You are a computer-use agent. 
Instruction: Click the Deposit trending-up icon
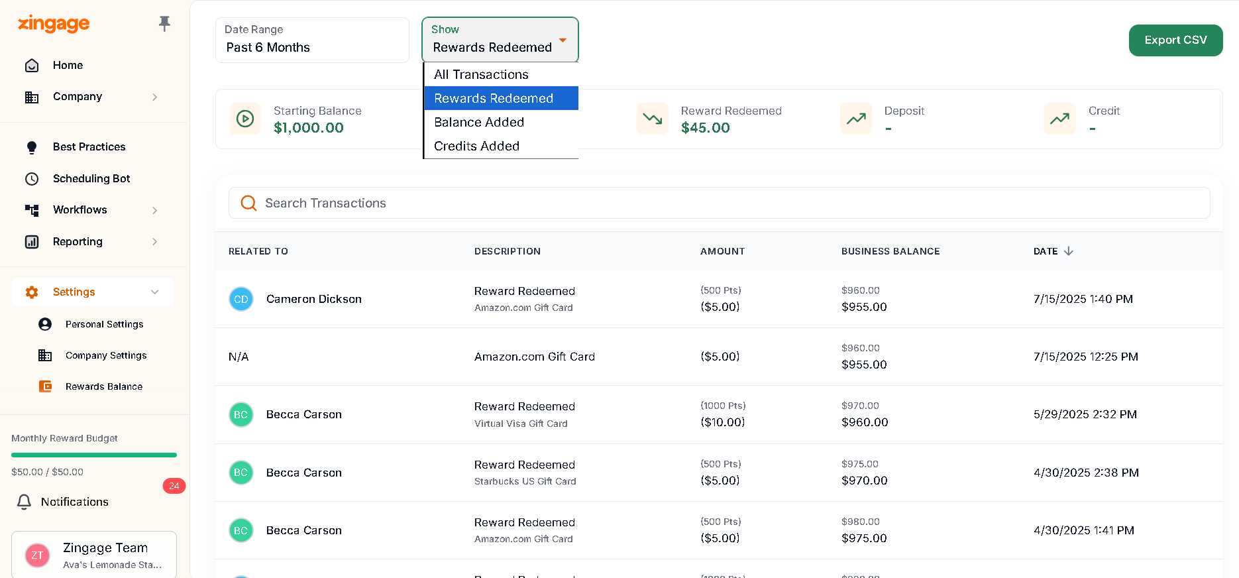tap(856, 119)
